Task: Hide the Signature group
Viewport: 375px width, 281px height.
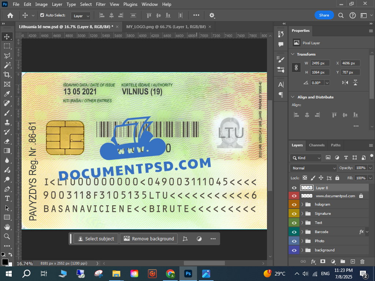Action: (294, 214)
